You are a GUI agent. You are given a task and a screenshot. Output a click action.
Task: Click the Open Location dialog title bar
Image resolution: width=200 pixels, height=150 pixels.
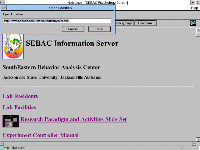(60, 8)
